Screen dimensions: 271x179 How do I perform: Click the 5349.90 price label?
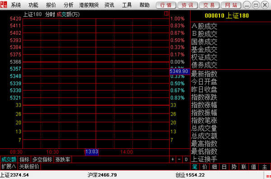coord(180,71)
